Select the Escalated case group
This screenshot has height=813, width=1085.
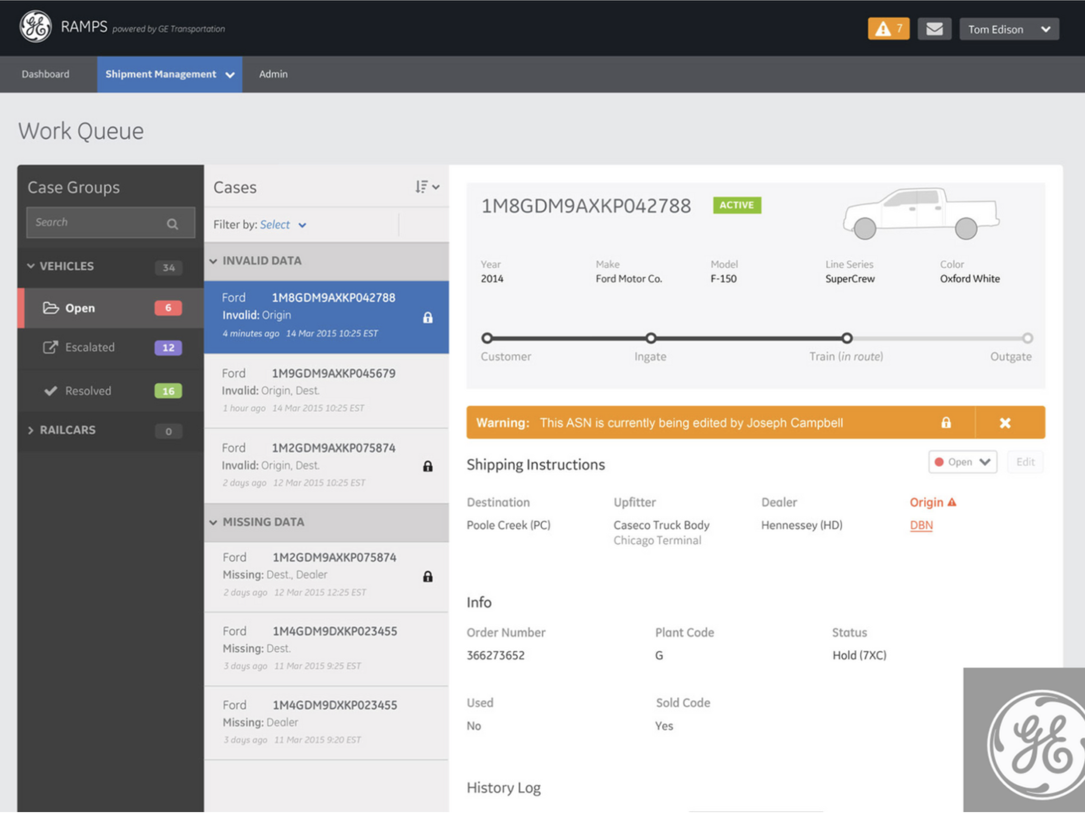(x=89, y=347)
